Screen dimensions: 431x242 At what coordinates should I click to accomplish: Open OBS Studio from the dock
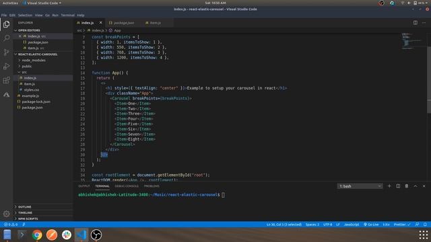(96, 235)
